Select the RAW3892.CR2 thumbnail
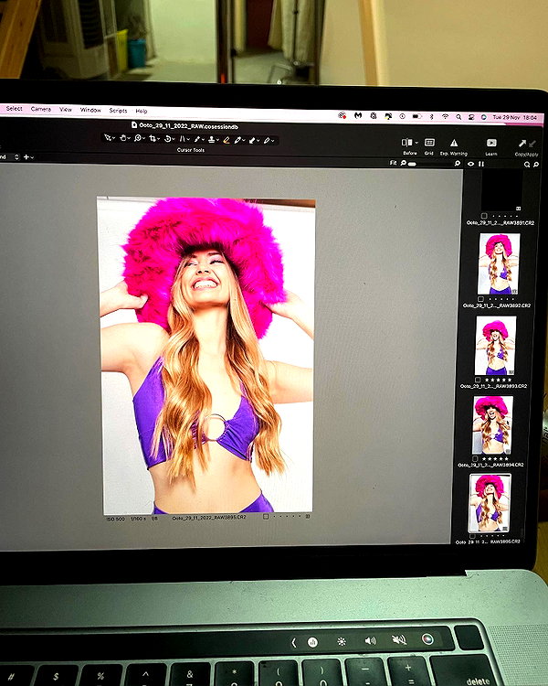The height and width of the screenshot is (686, 548). (x=499, y=263)
